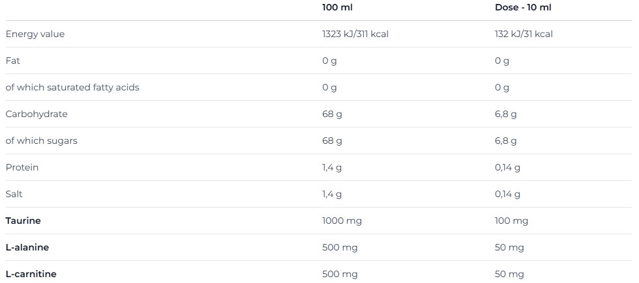Click the "132 kJ/31 kcal" dose value
The image size is (639, 283).
524,34
